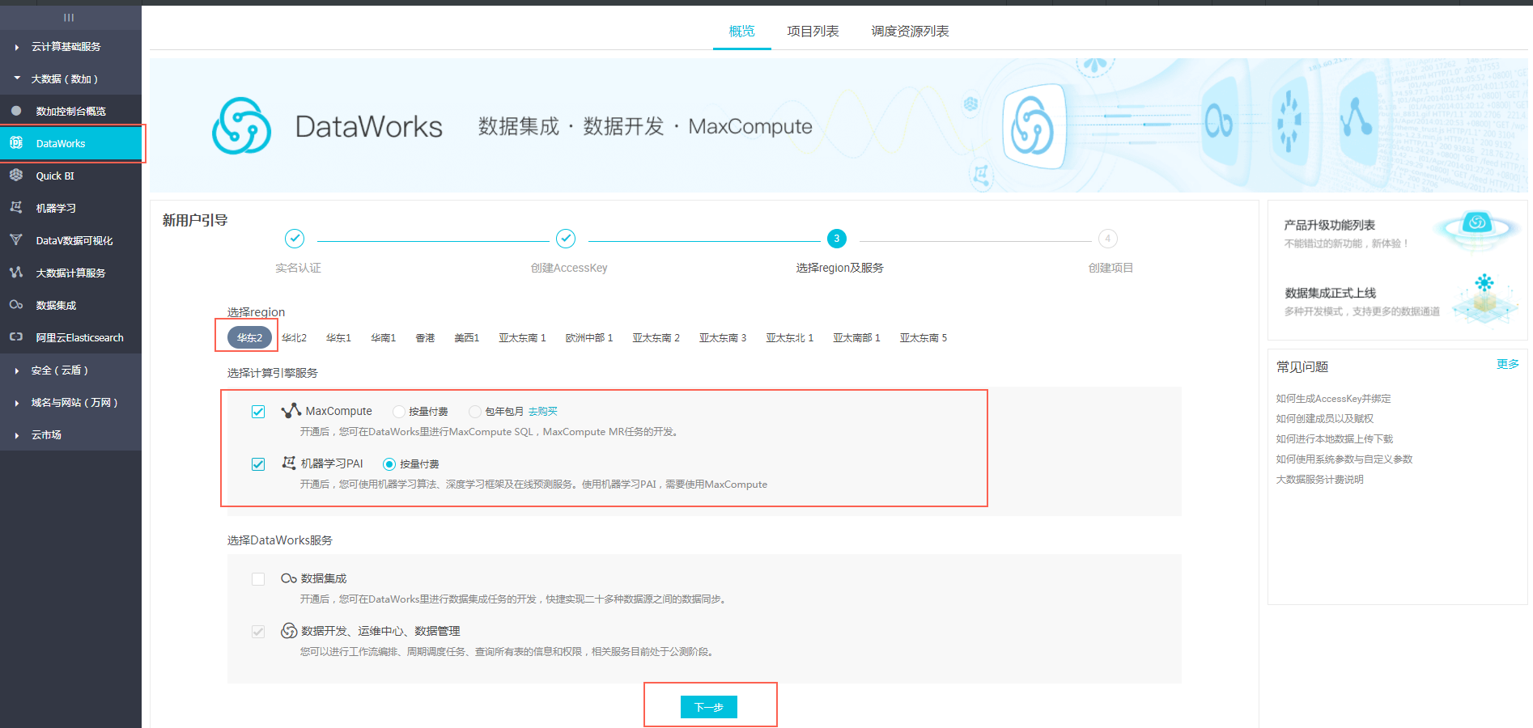Image resolution: width=1533 pixels, height=728 pixels.
Task: Click the disabled 数据开发、运维中心 checkbox
Action: tap(258, 632)
